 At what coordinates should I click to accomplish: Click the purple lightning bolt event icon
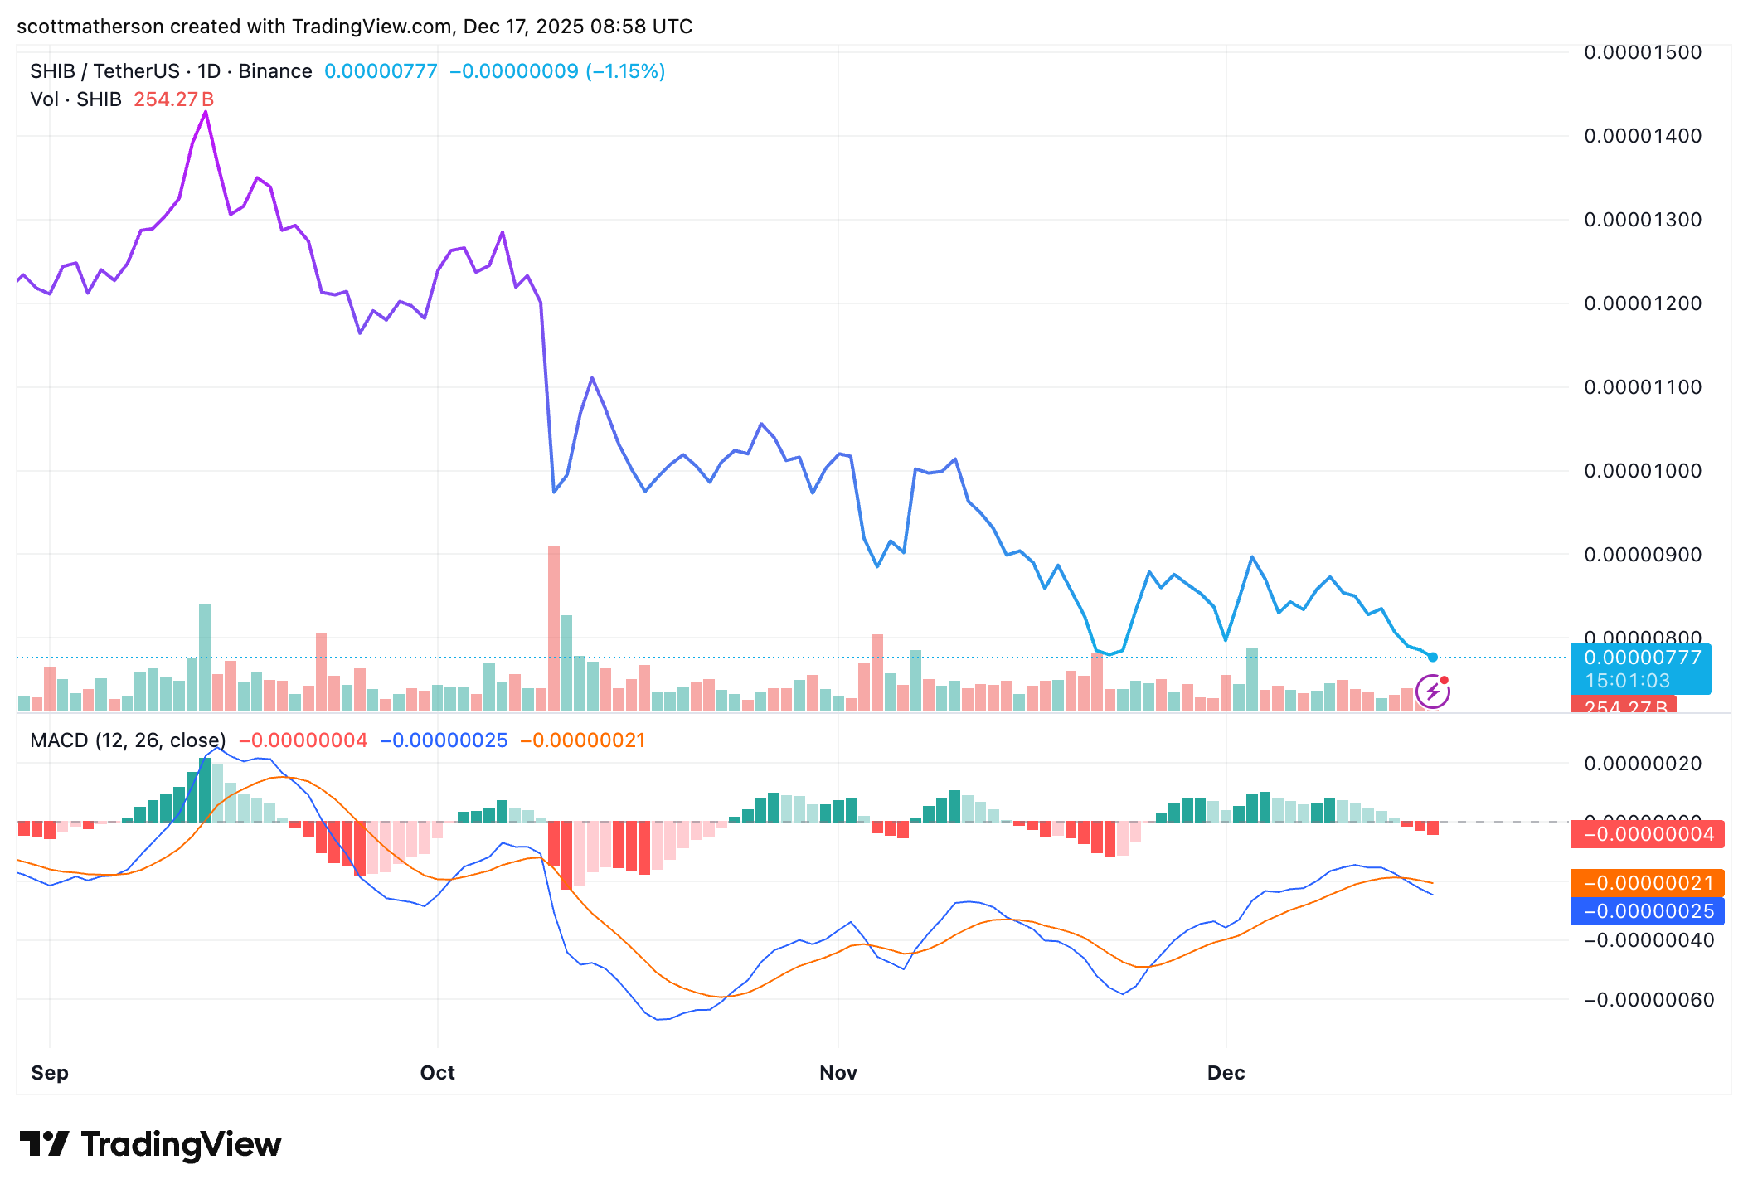coord(1432,692)
